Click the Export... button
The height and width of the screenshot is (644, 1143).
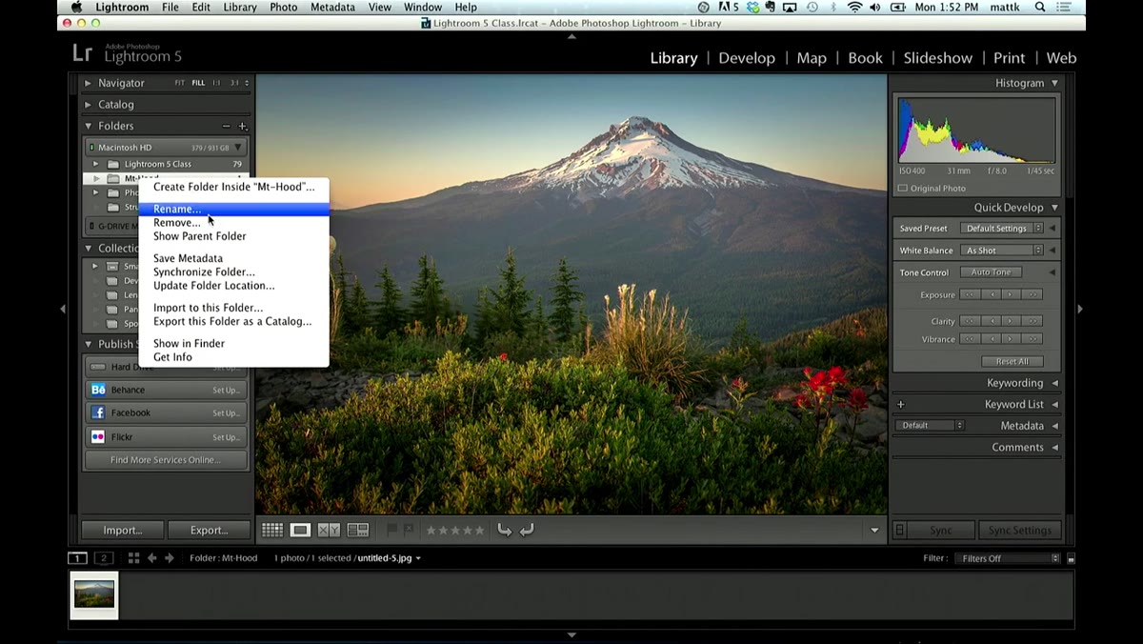tap(210, 531)
